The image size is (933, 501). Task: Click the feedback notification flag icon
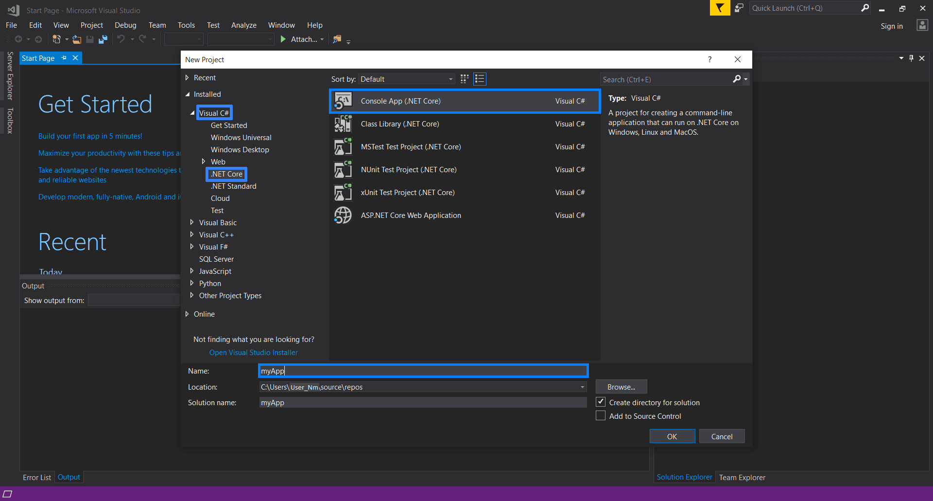[x=720, y=8]
